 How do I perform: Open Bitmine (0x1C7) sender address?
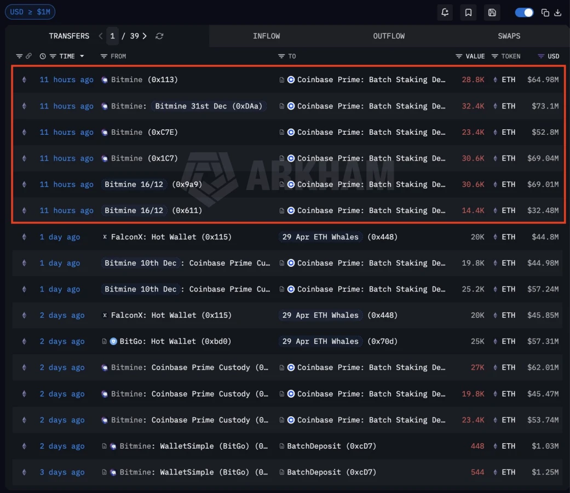point(145,158)
